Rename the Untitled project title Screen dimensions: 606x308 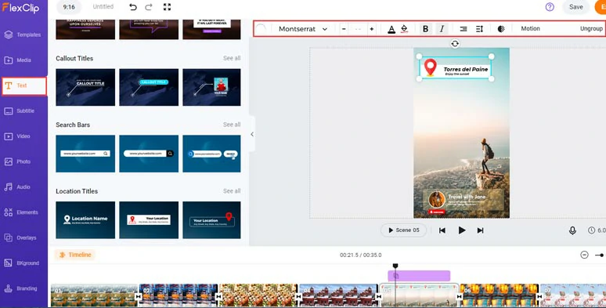point(103,6)
